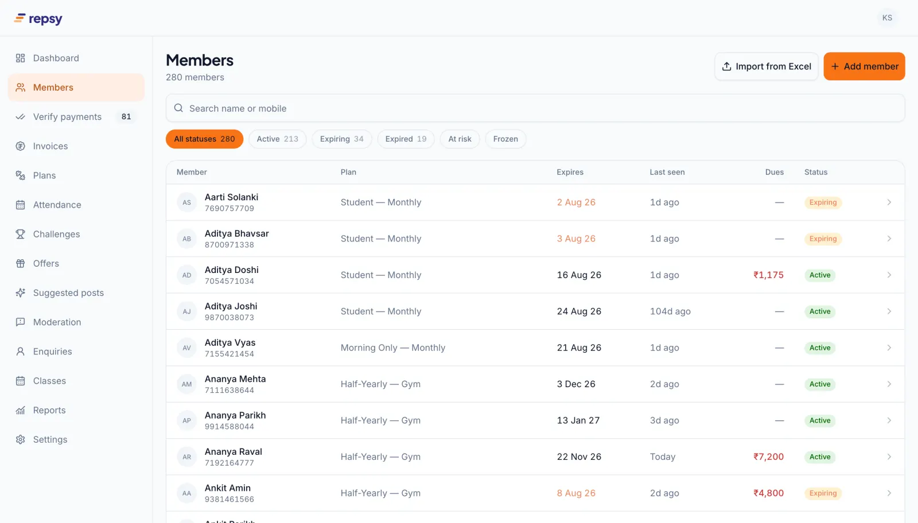Click the search magnifier icon
The image size is (918, 523).
pyautogui.click(x=178, y=108)
